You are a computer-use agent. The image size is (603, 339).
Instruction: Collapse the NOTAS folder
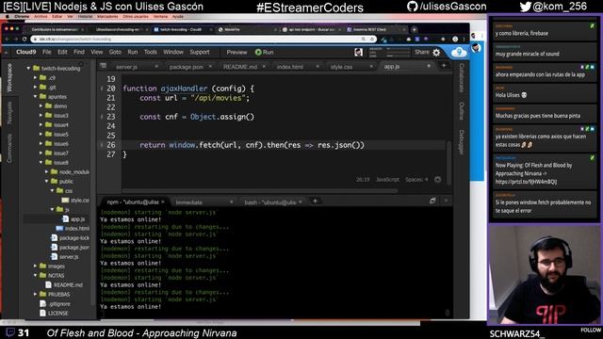click(35, 275)
